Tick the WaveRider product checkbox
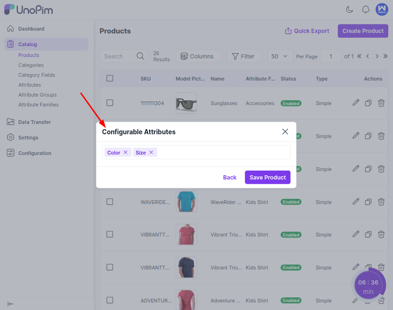Viewport: 393px width, 310px height. click(x=110, y=202)
